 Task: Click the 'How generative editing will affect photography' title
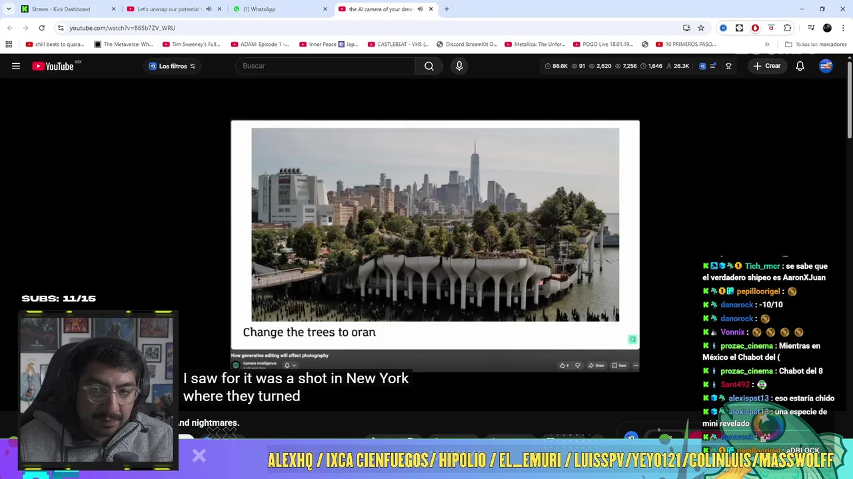coord(281,355)
